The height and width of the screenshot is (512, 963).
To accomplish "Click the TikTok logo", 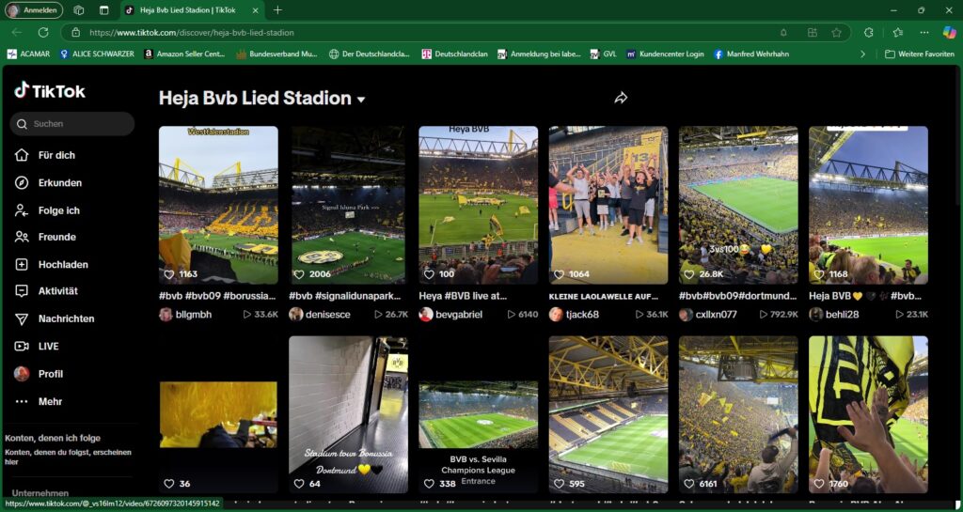I will (50, 91).
